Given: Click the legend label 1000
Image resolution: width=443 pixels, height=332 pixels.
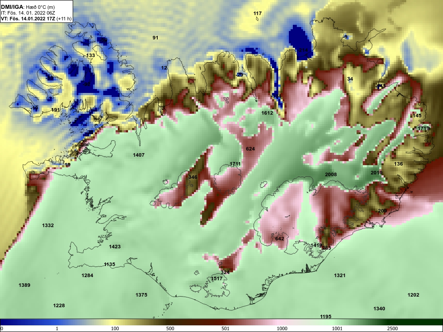Looking at the screenshot, I should 282,328.
